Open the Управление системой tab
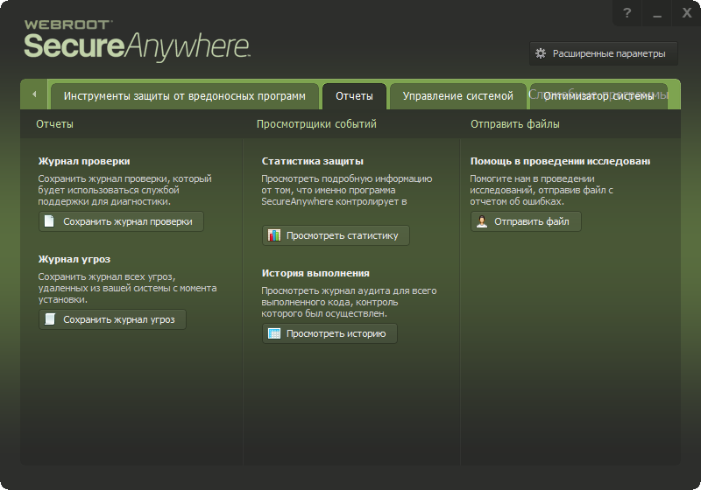701x490 pixels. coord(457,96)
